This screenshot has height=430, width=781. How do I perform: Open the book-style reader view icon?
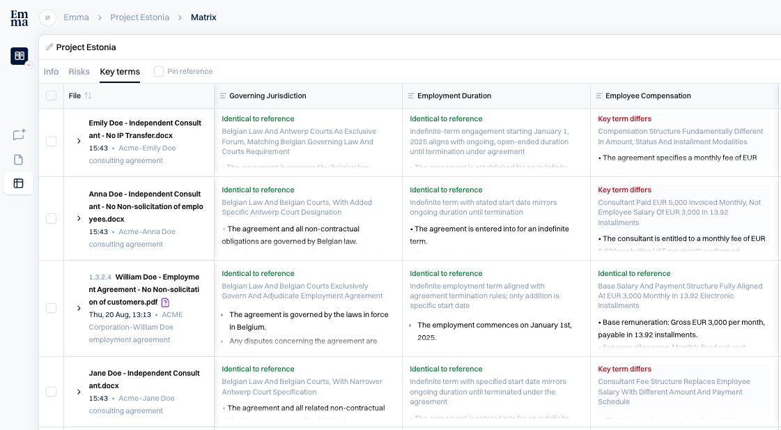(x=20, y=56)
